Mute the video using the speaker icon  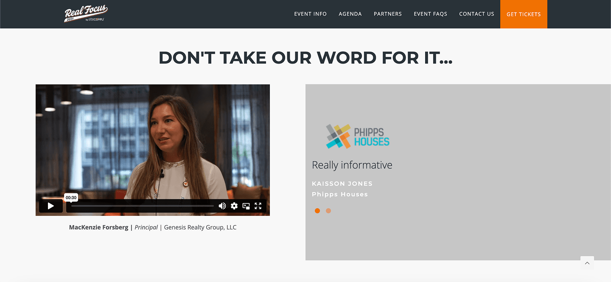point(222,206)
